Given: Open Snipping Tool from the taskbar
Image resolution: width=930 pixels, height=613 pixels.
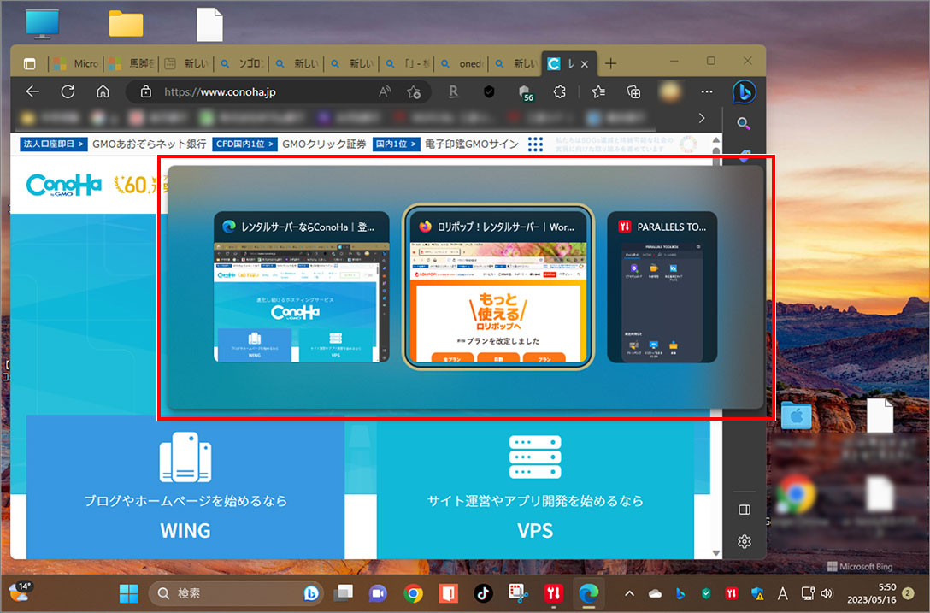Looking at the screenshot, I should pos(518,592).
